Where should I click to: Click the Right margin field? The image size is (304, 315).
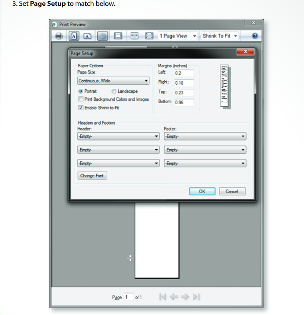(x=184, y=83)
